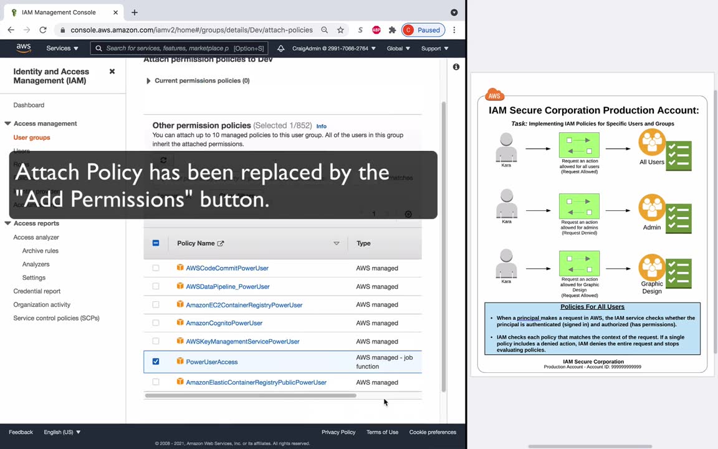Viewport: 718px width, 449px height.
Task: Bookmark this page with the star icon
Action: pyautogui.click(x=340, y=30)
